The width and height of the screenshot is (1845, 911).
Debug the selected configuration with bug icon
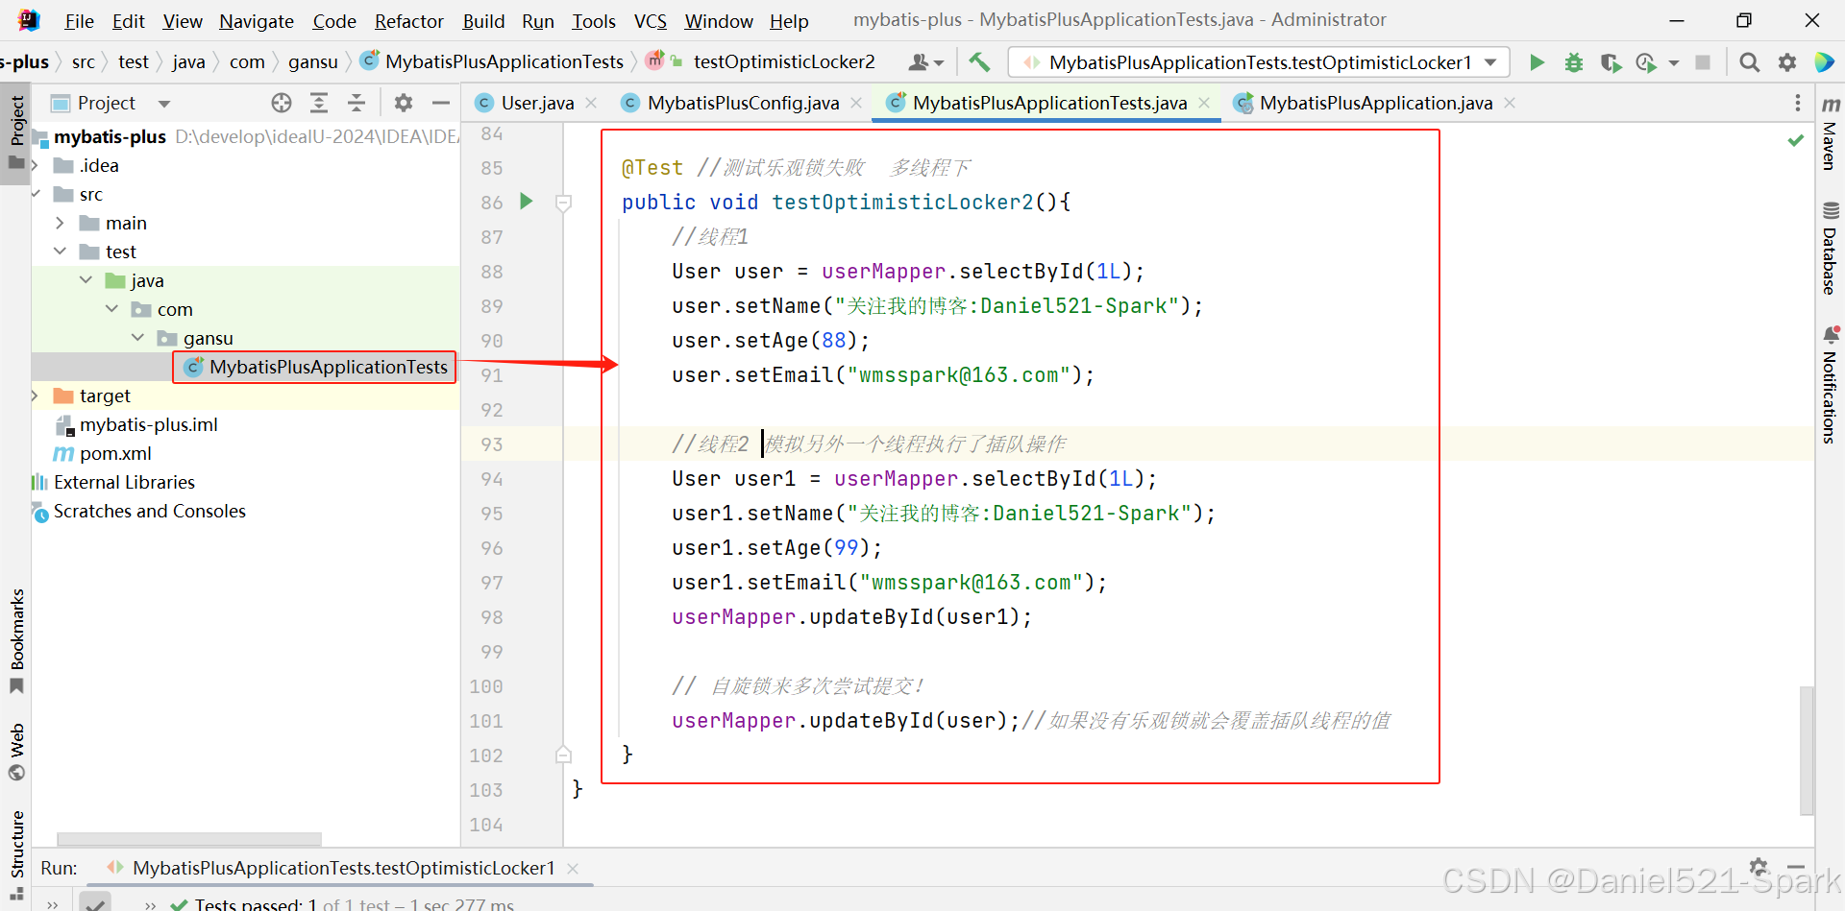pos(1574,62)
